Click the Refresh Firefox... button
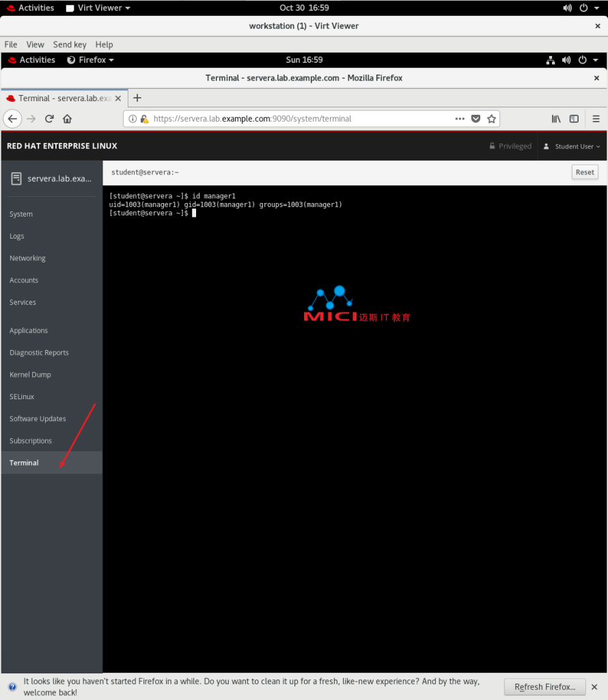The height and width of the screenshot is (700, 608). click(544, 686)
